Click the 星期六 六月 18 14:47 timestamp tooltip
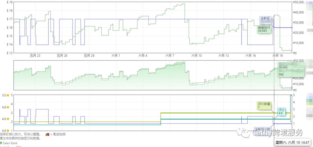 click(292, 142)
